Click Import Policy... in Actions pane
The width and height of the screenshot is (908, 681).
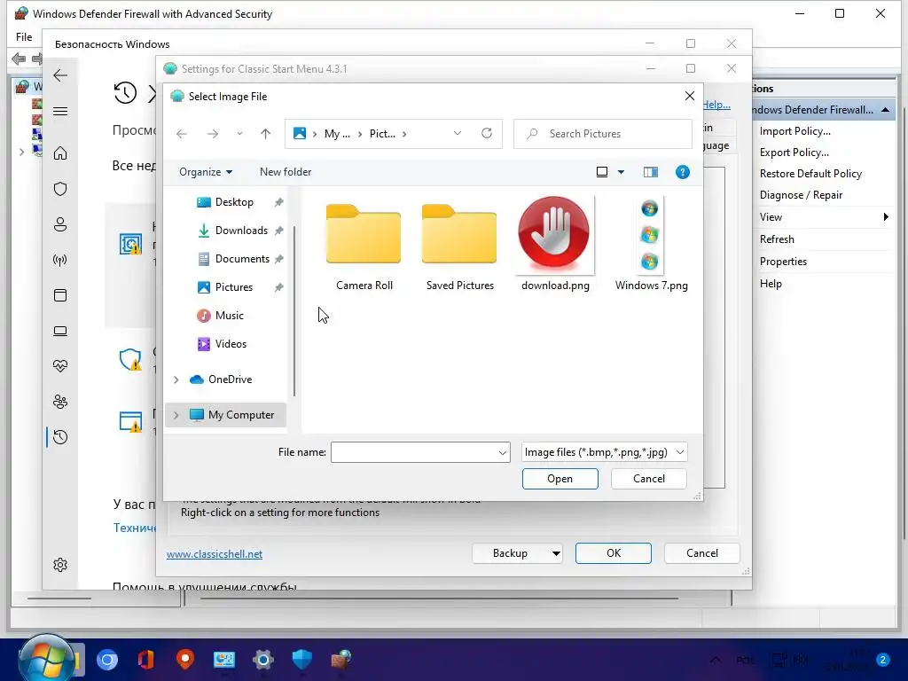(x=795, y=131)
